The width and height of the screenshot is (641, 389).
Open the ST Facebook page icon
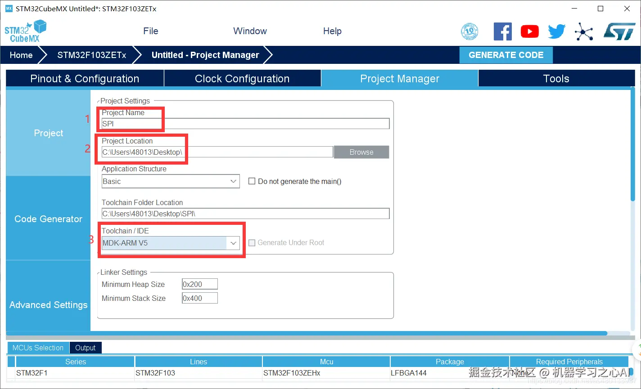[502, 31]
